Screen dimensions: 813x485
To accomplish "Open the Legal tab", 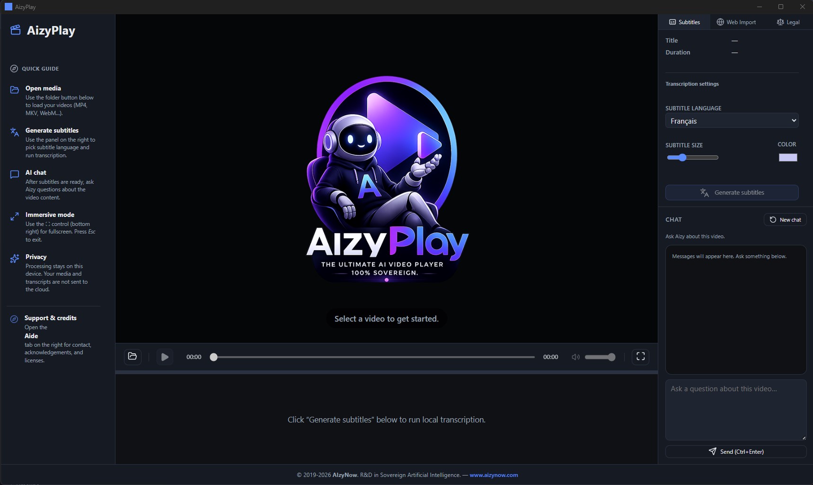I will click(788, 22).
